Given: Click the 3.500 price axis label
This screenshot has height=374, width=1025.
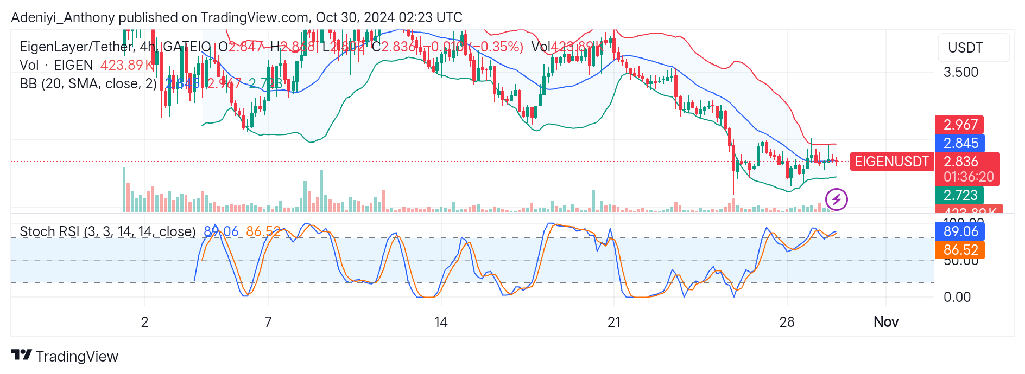Looking at the screenshot, I should coord(960,72).
